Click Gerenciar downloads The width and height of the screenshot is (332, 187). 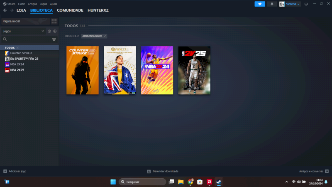163,171
